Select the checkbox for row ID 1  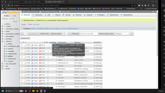22,45
